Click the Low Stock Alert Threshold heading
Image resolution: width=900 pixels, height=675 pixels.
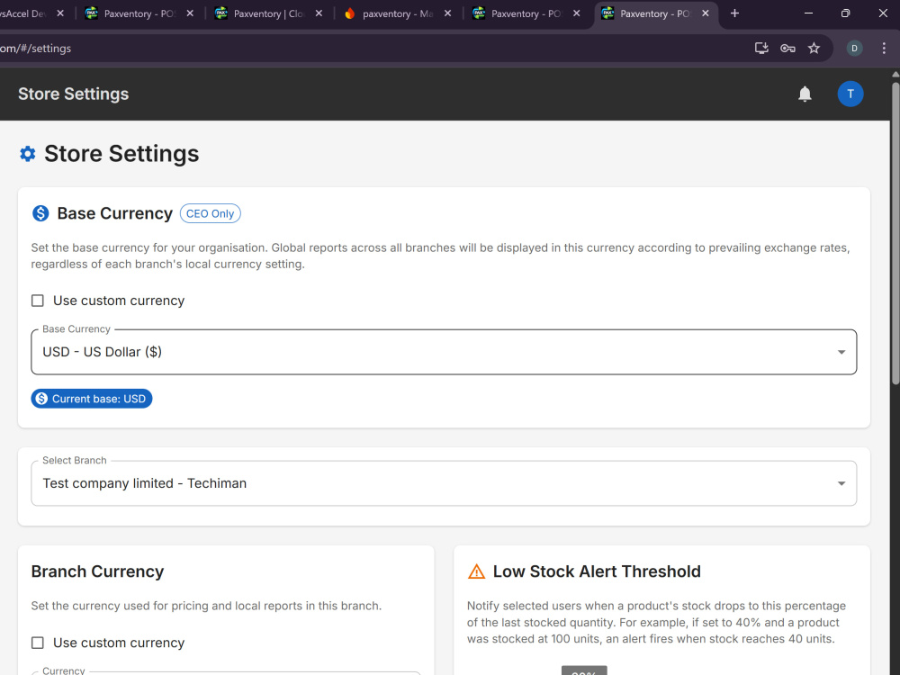tap(597, 571)
